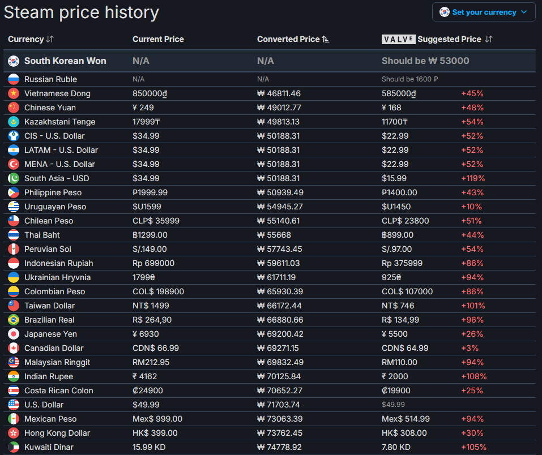This screenshot has width=542, height=455.
Task: Click 'Should be 1600 ₽' in Ruble row
Action: coord(409,79)
